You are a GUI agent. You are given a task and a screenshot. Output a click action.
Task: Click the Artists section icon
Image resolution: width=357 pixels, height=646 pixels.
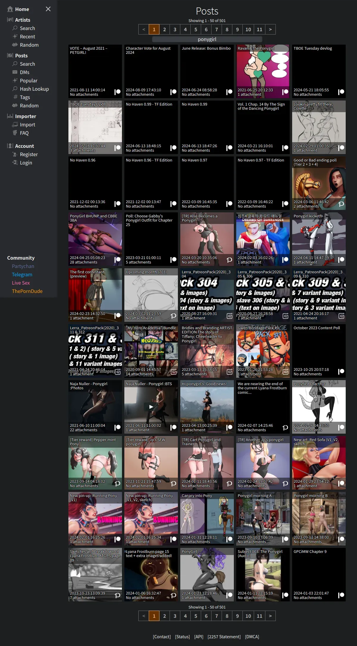tap(10, 20)
